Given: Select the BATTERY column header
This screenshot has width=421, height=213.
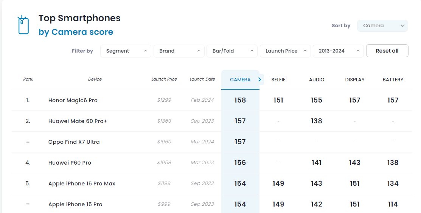Looking at the screenshot, I should (x=393, y=80).
